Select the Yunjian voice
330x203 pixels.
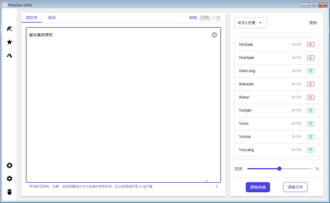tap(277, 111)
